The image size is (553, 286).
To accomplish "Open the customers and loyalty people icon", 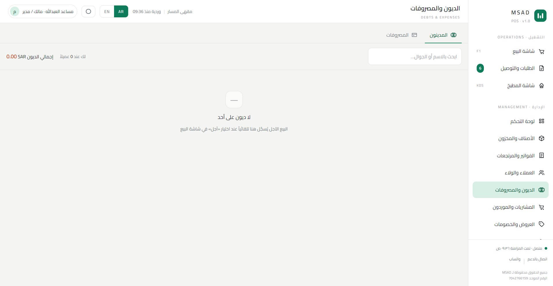I will [541, 173].
